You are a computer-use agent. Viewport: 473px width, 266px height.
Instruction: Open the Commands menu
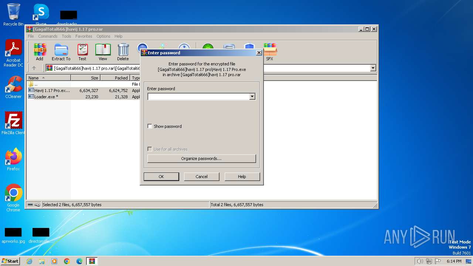pyautogui.click(x=48, y=36)
